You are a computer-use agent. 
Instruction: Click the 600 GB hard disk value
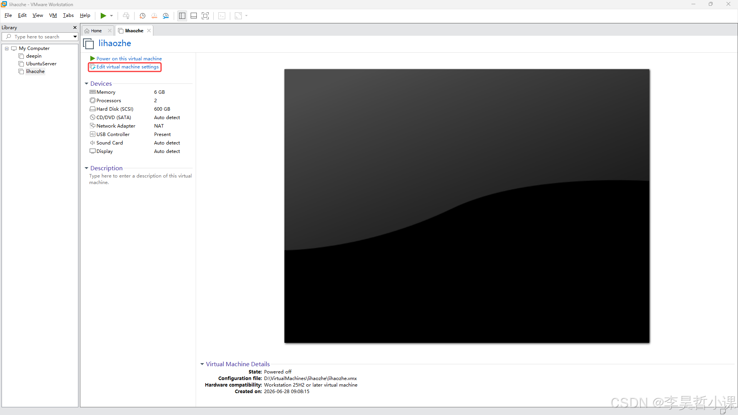162,109
